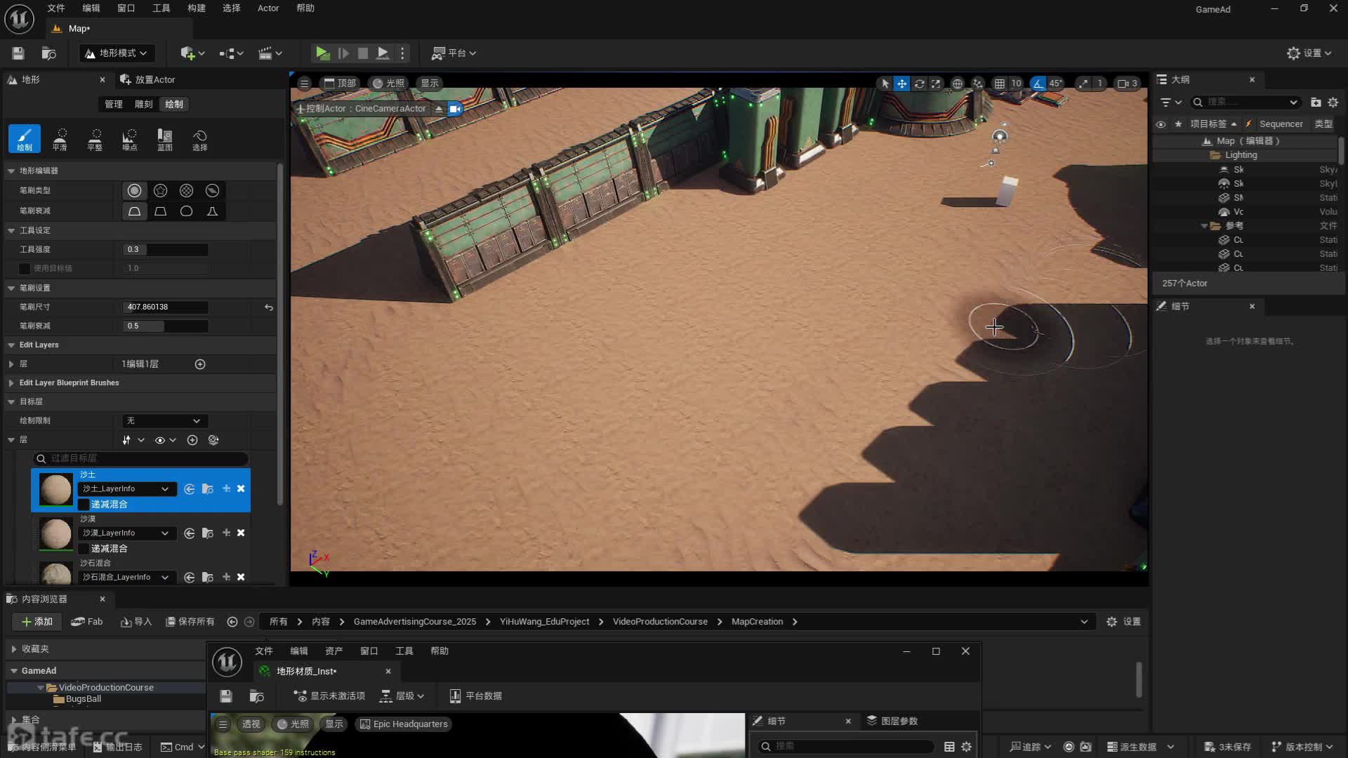Select the 平滑 smooth landscape tool

click(60, 139)
